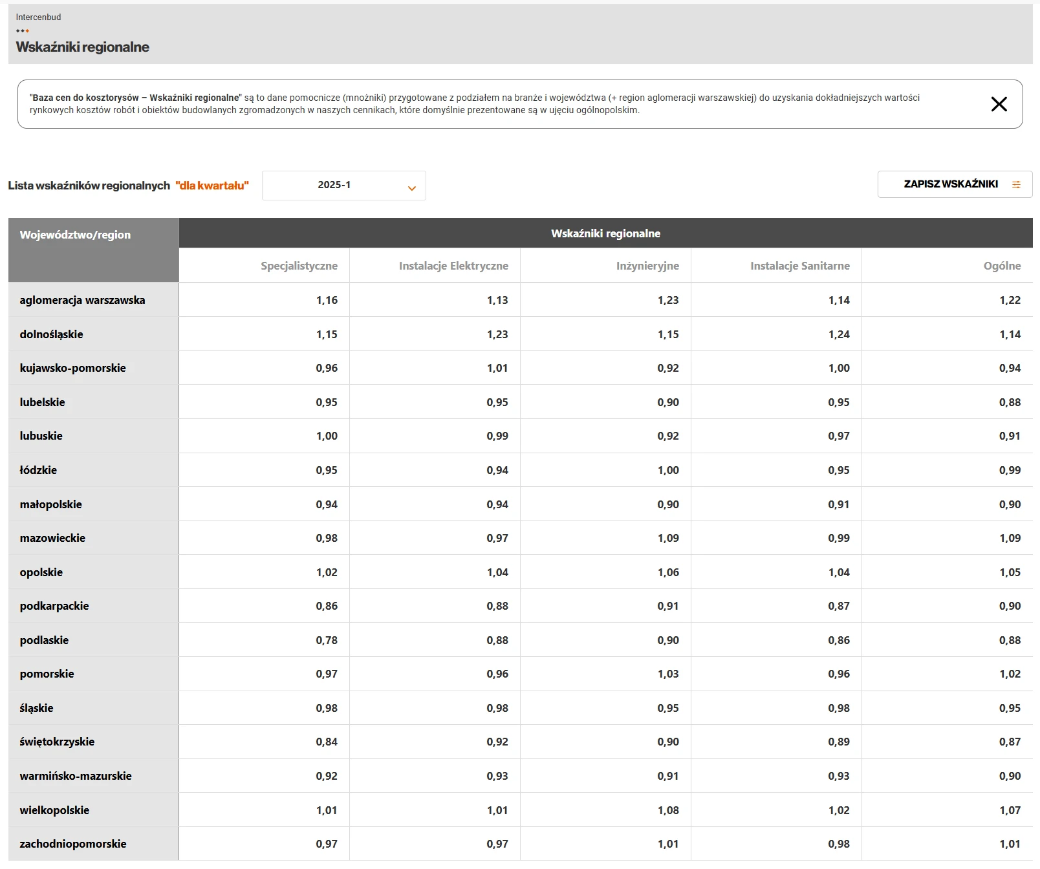Select the lubelskie row label
The height and width of the screenshot is (869, 1040).
[42, 402]
